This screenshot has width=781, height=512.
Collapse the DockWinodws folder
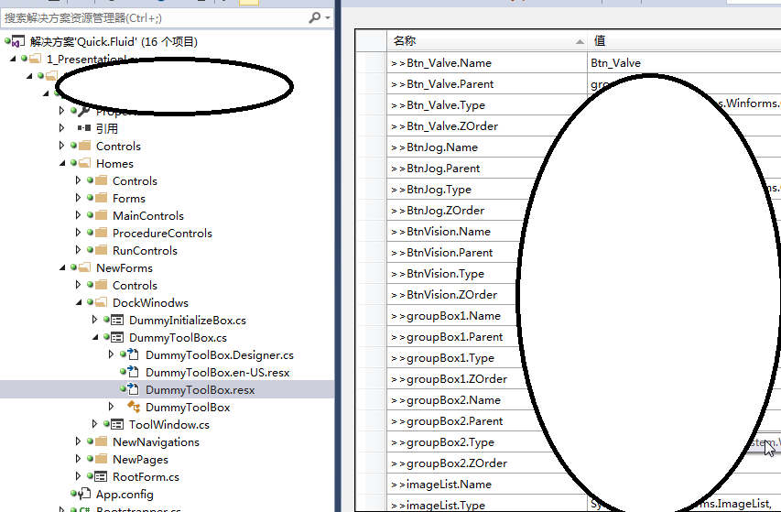[79, 303]
